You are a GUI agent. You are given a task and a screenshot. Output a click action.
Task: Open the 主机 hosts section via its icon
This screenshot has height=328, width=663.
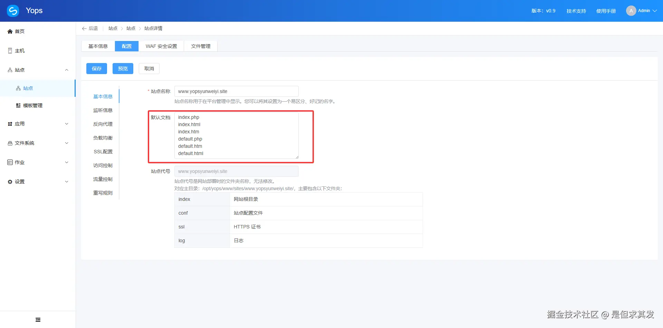point(10,50)
